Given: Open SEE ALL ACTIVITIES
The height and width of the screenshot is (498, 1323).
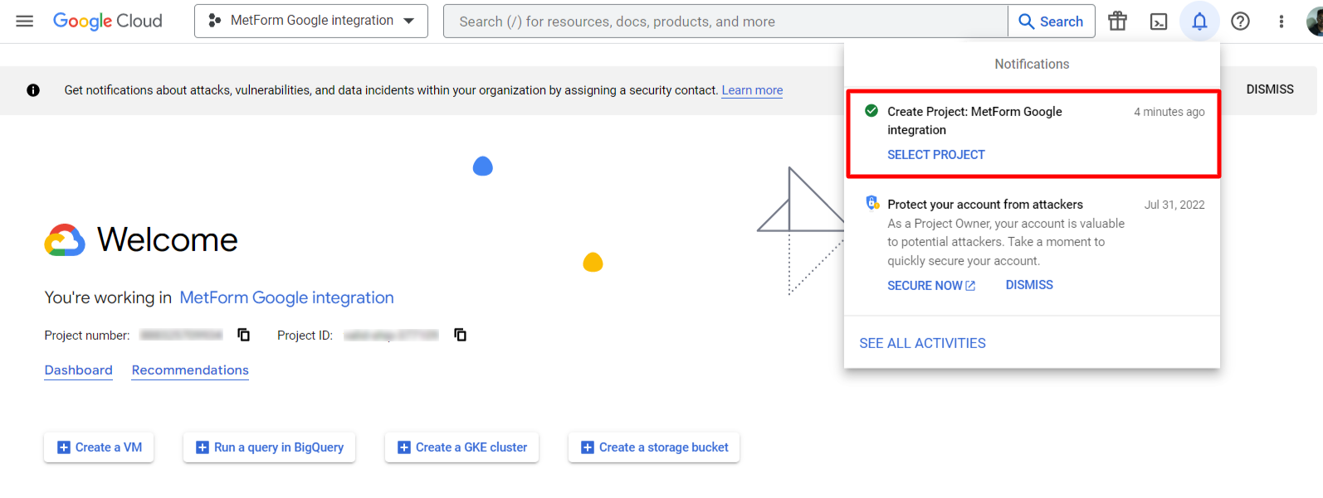Looking at the screenshot, I should [x=922, y=343].
